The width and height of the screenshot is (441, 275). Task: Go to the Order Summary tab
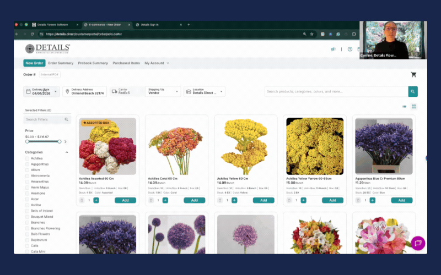(61, 63)
